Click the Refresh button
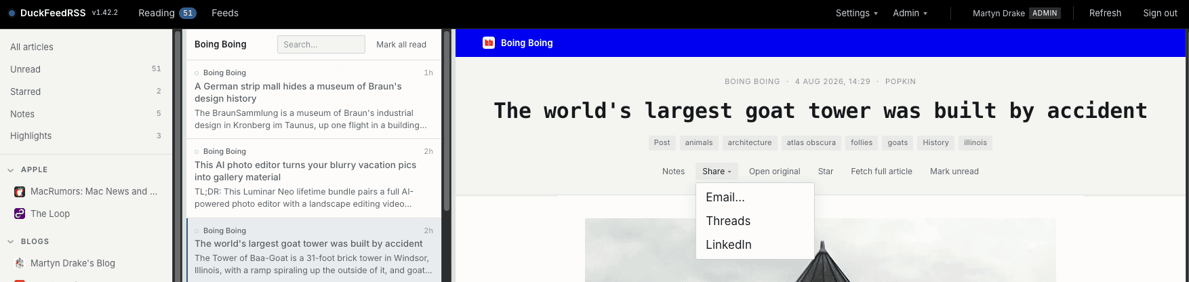 pyautogui.click(x=1105, y=13)
